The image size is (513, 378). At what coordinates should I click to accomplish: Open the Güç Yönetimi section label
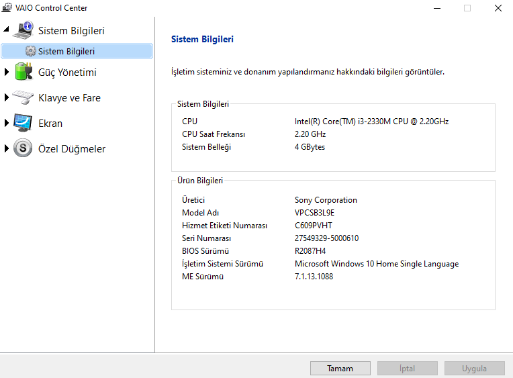click(x=67, y=73)
